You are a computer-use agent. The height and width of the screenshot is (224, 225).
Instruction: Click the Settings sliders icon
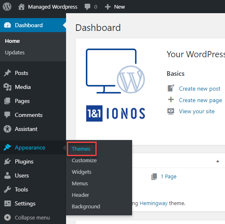(x=7, y=203)
